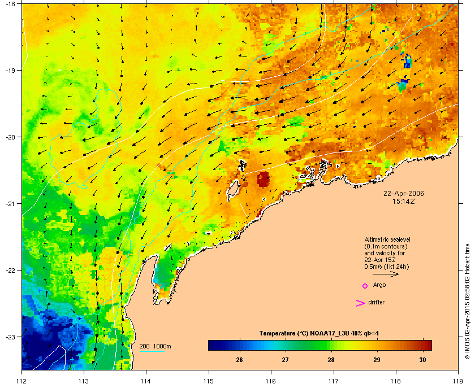Image resolution: width=475 pixels, height=384 pixels.
Task: Click the "22-Apr-2006" date label
Action: click(404, 194)
